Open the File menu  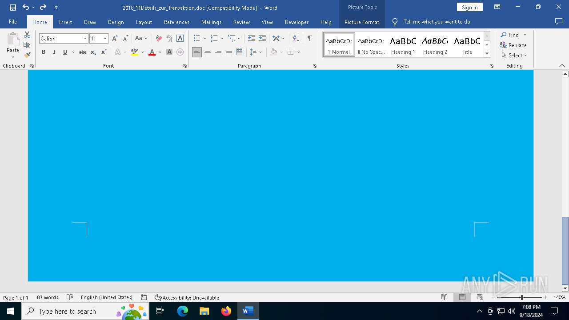(13, 22)
